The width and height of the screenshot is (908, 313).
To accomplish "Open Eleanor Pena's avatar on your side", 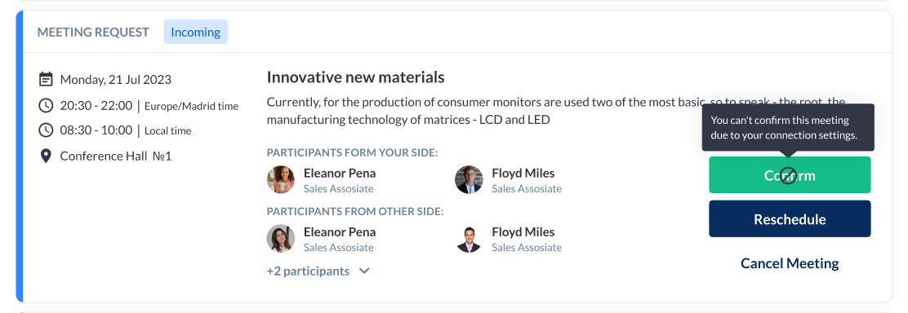I will 281,179.
